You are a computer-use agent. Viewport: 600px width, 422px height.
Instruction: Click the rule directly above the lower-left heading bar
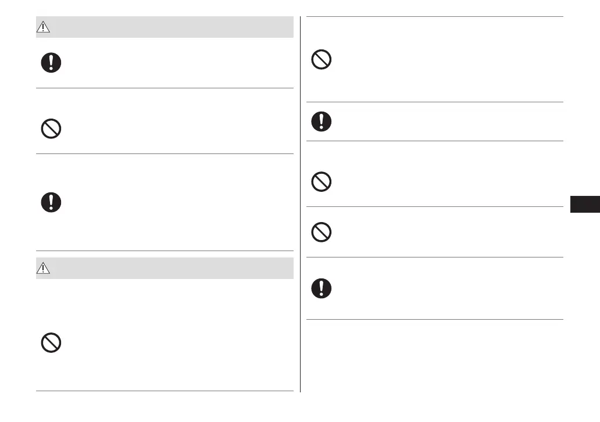pyautogui.click(x=165, y=251)
